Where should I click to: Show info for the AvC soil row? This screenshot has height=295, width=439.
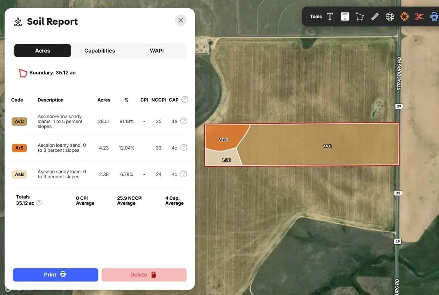point(184,121)
